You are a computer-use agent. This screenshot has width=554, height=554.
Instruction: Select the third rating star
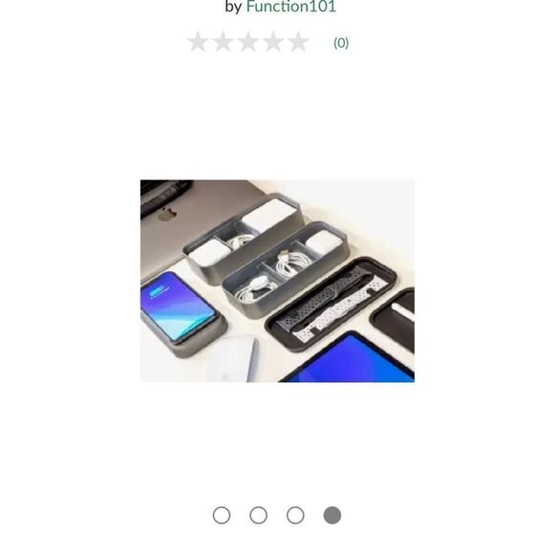pos(248,42)
